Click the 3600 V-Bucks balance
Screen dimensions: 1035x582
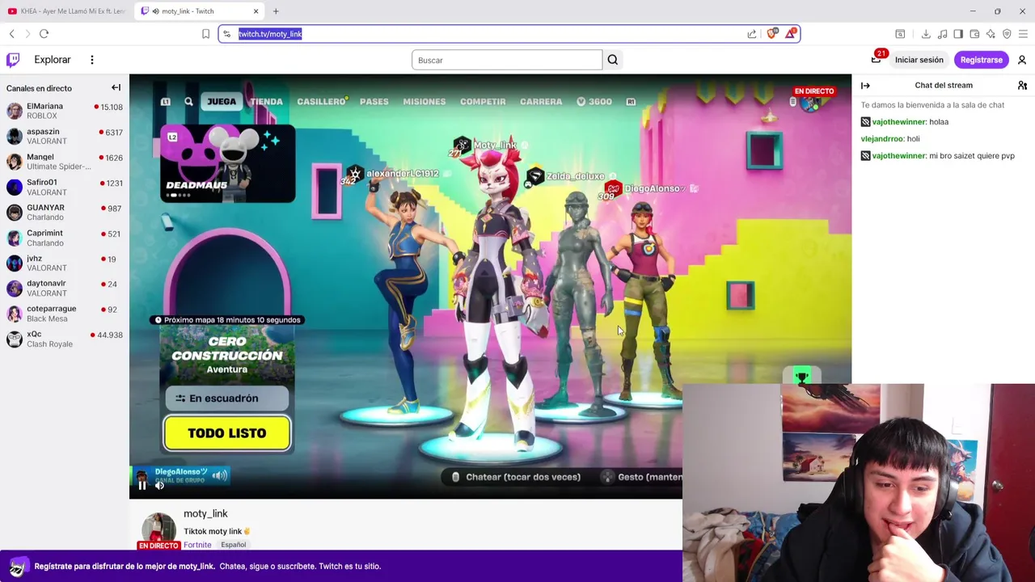pyautogui.click(x=594, y=102)
